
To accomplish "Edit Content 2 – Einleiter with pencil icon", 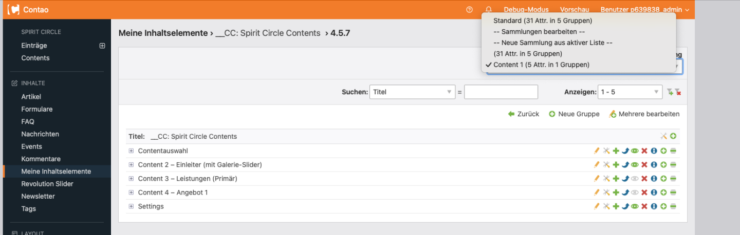I will 597,165.
